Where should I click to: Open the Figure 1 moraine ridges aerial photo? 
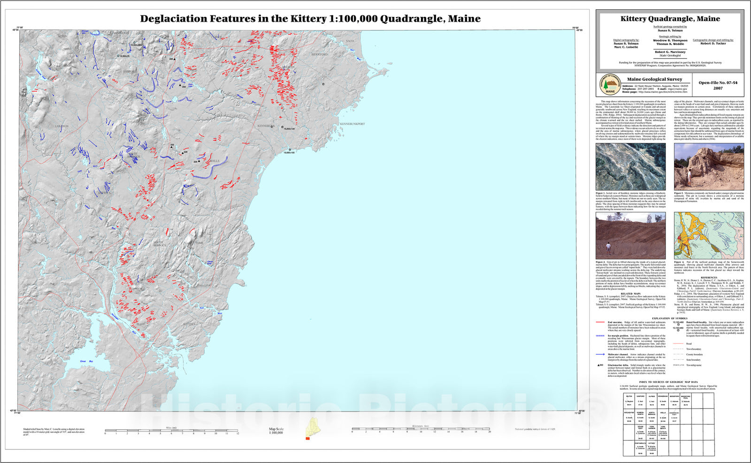pyautogui.click(x=630, y=167)
